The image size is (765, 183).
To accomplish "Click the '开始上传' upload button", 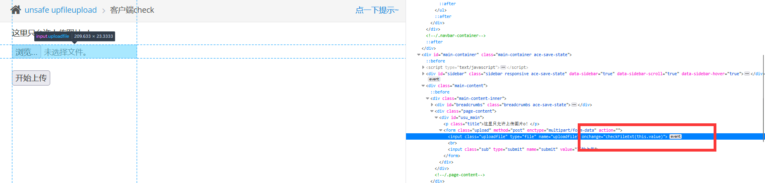I will (x=31, y=78).
